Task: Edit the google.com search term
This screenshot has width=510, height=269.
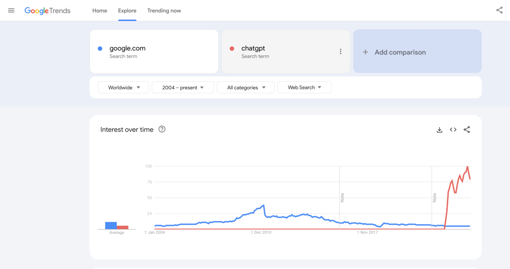Action: (x=154, y=51)
